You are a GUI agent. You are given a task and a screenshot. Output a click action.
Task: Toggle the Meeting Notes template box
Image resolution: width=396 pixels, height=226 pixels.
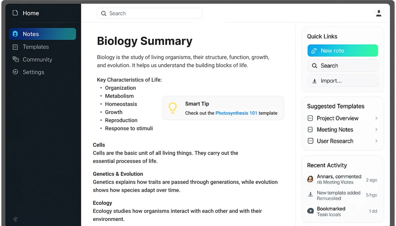pyautogui.click(x=311, y=130)
